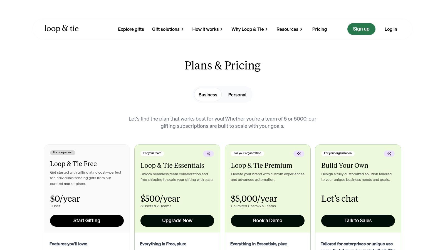Viewport: 445px width, 250px height.
Task: Click the For your team badge
Action: (x=152, y=153)
